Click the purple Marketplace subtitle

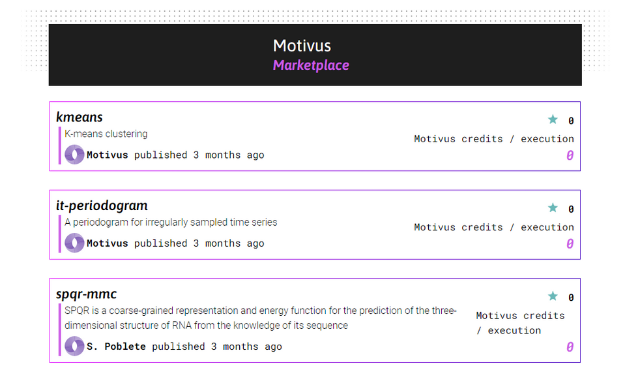tap(311, 65)
